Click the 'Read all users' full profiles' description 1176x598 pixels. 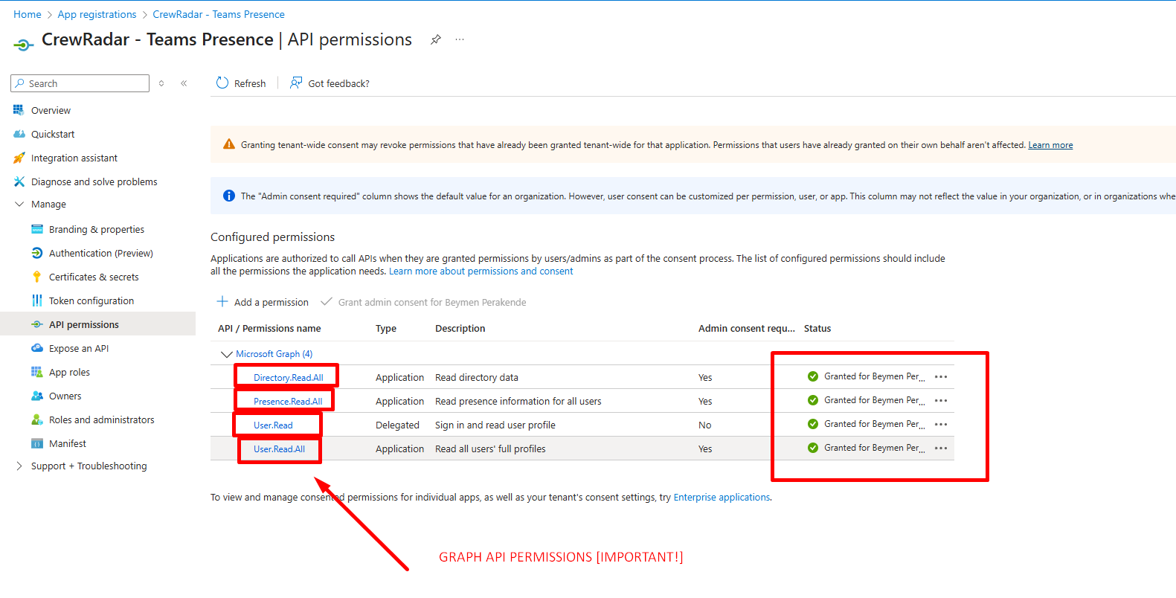click(x=490, y=448)
